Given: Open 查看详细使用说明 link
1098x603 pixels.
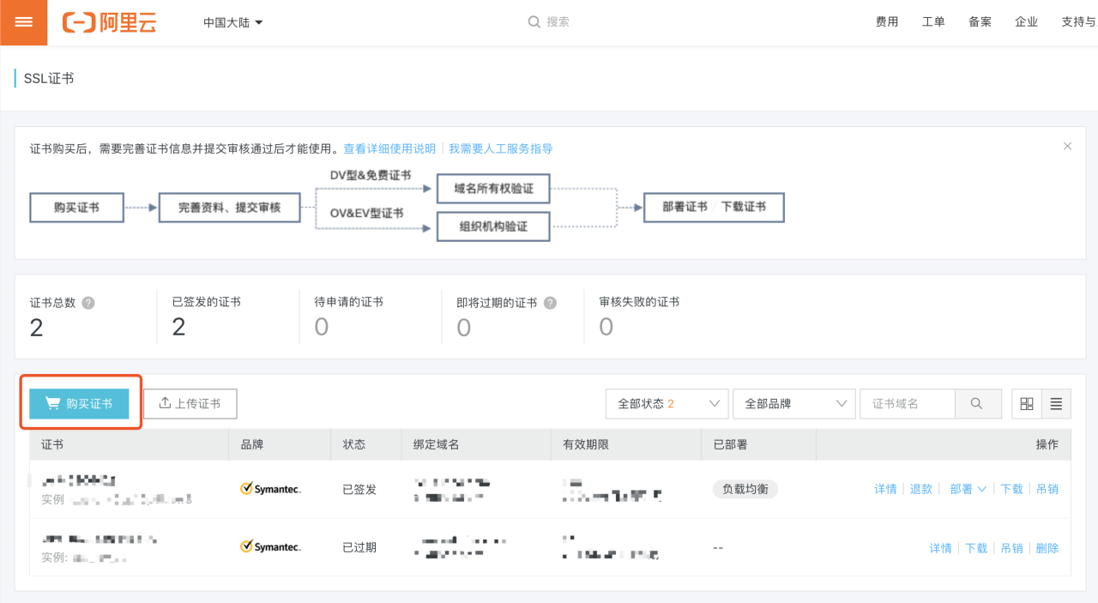Looking at the screenshot, I should point(389,148).
